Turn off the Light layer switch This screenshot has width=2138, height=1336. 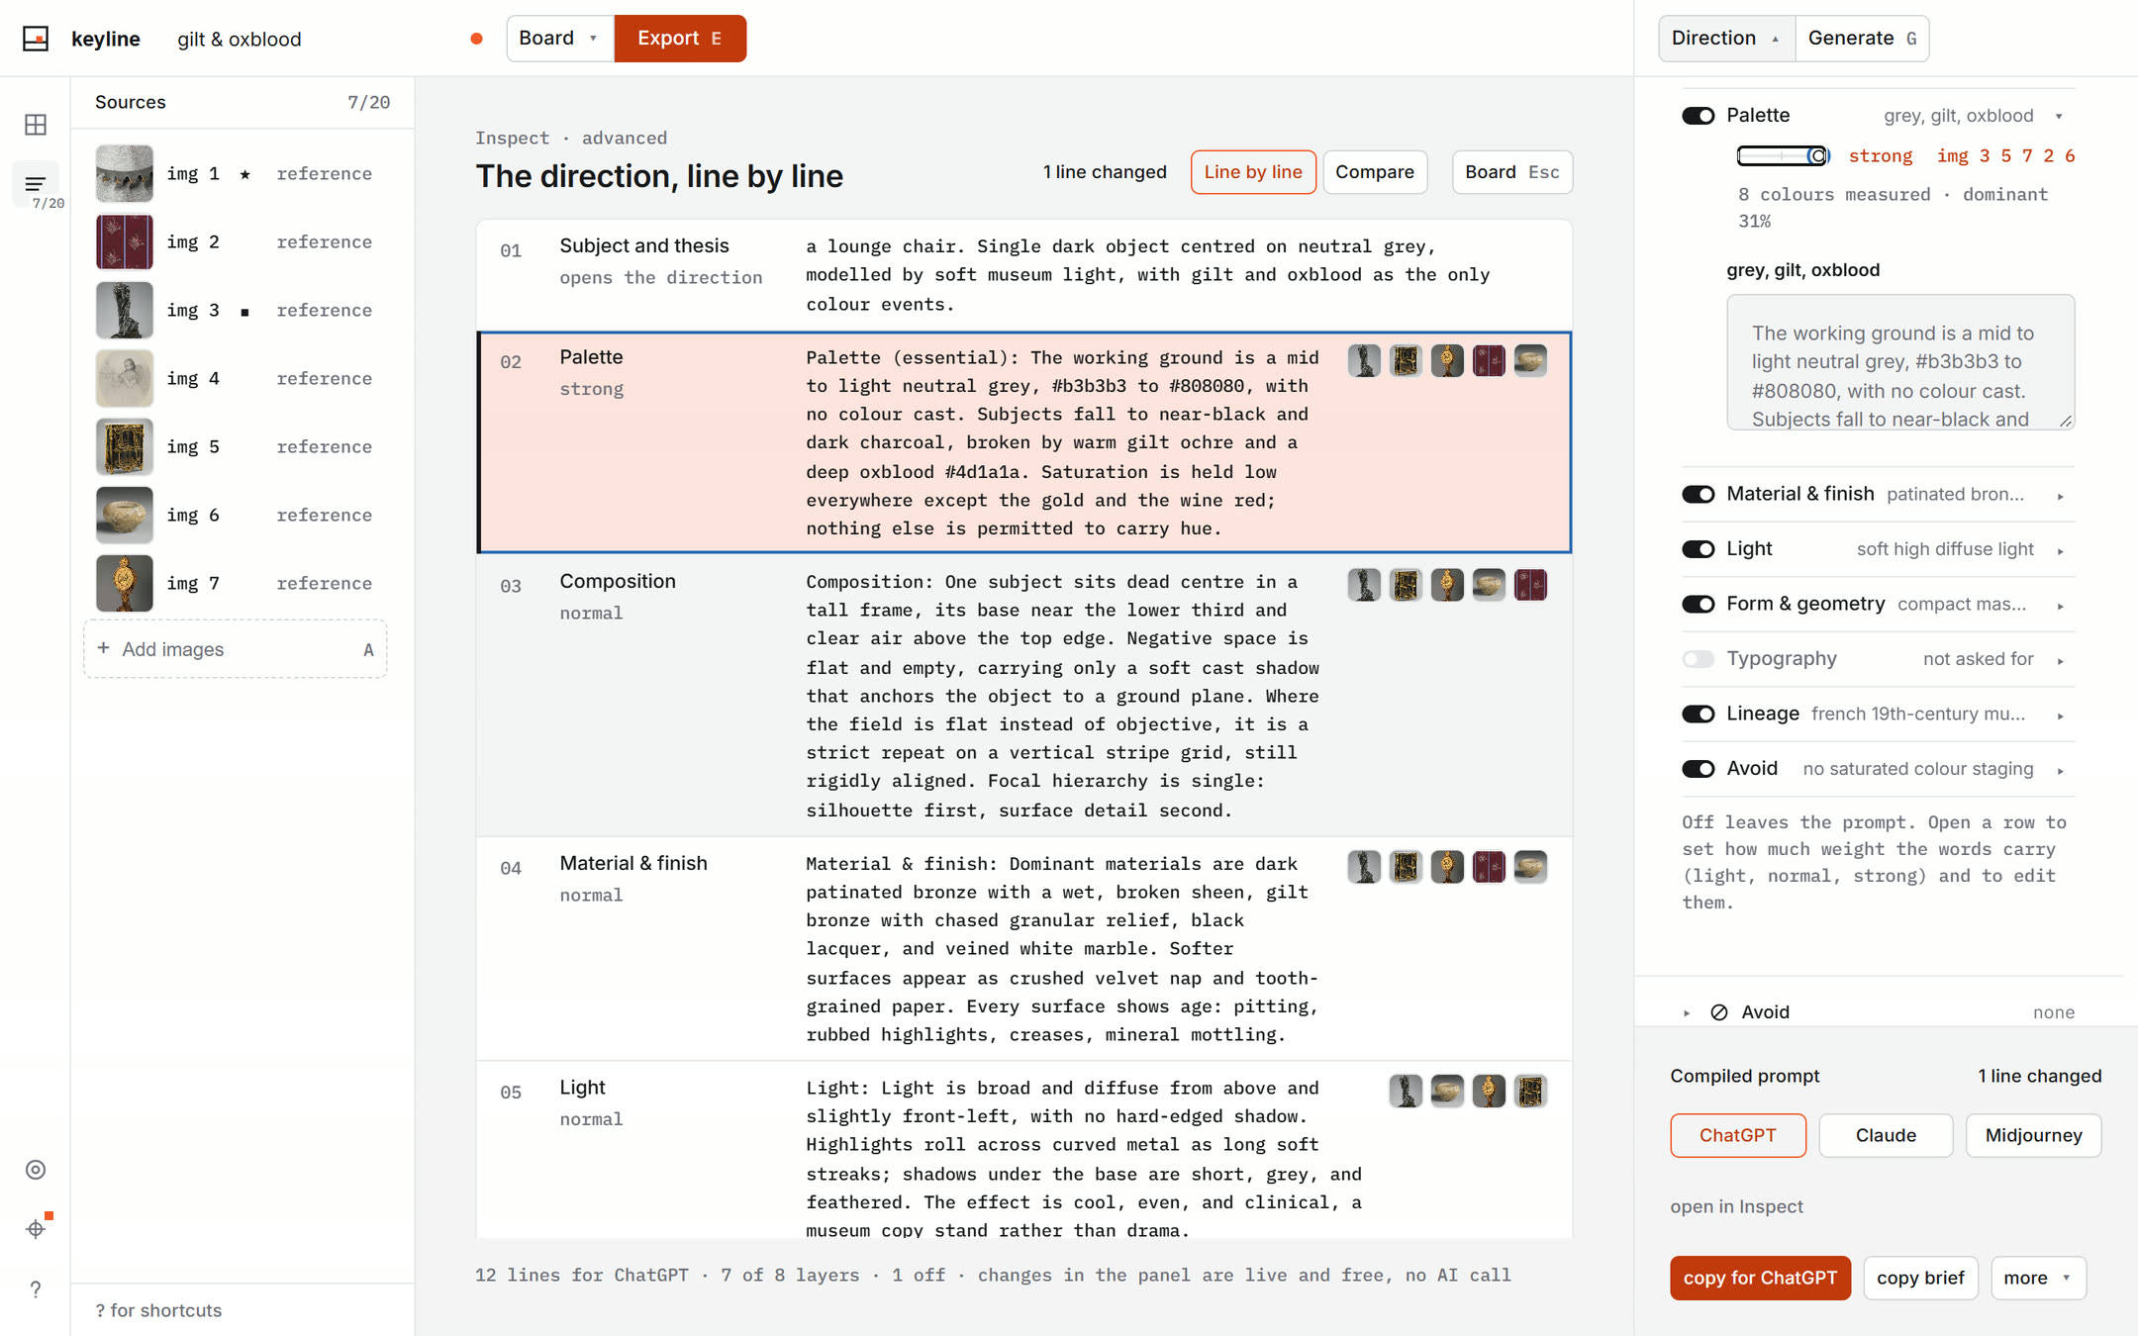coord(1699,549)
